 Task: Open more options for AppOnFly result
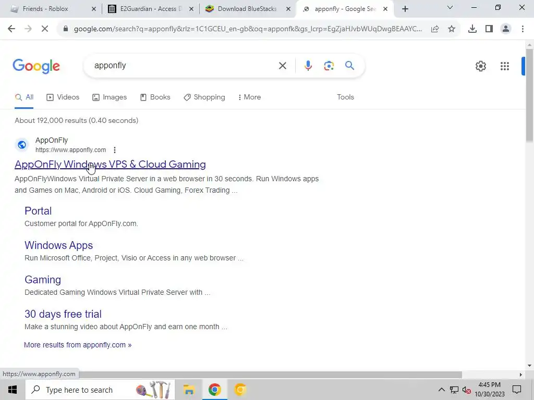115,150
